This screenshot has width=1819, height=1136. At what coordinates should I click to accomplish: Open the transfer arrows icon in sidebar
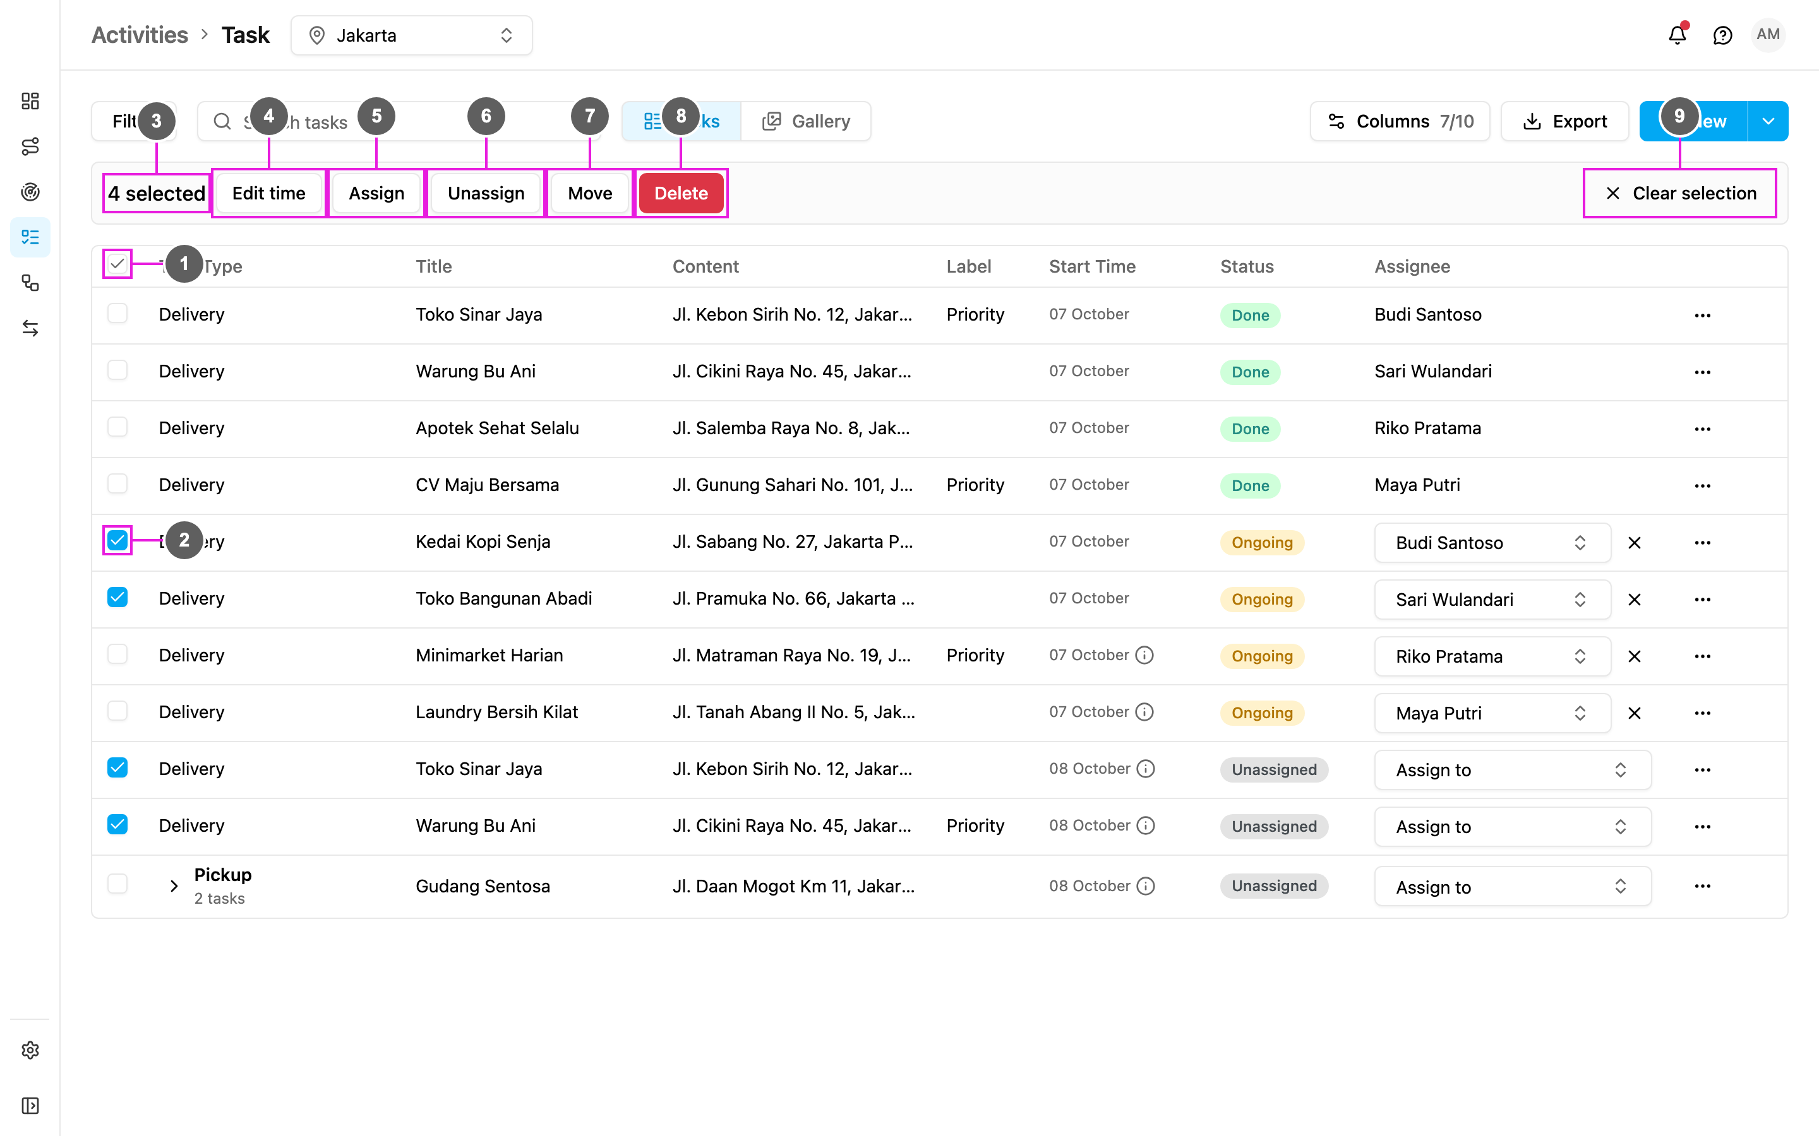[x=30, y=328]
